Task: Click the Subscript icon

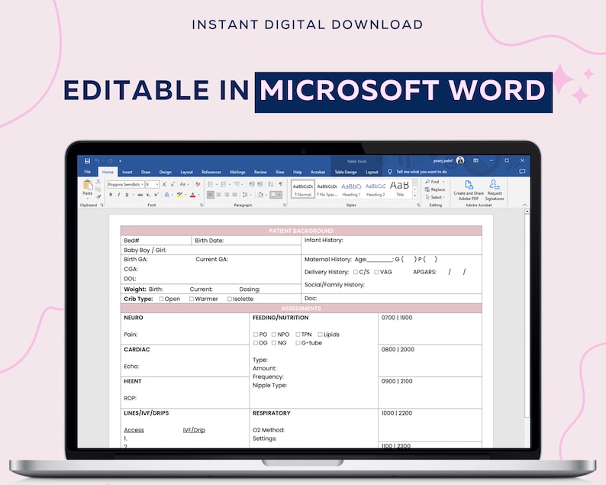Action: tap(148, 195)
